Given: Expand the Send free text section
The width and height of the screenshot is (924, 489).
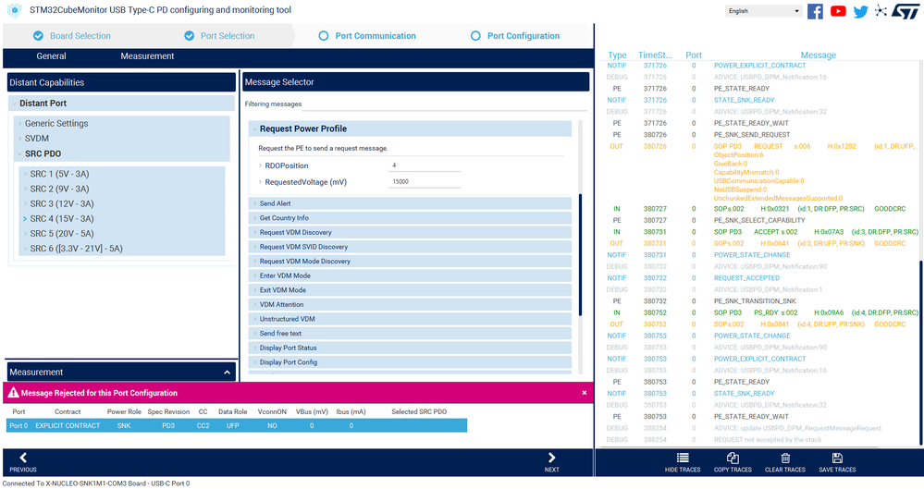Looking at the screenshot, I should pyautogui.click(x=410, y=334).
